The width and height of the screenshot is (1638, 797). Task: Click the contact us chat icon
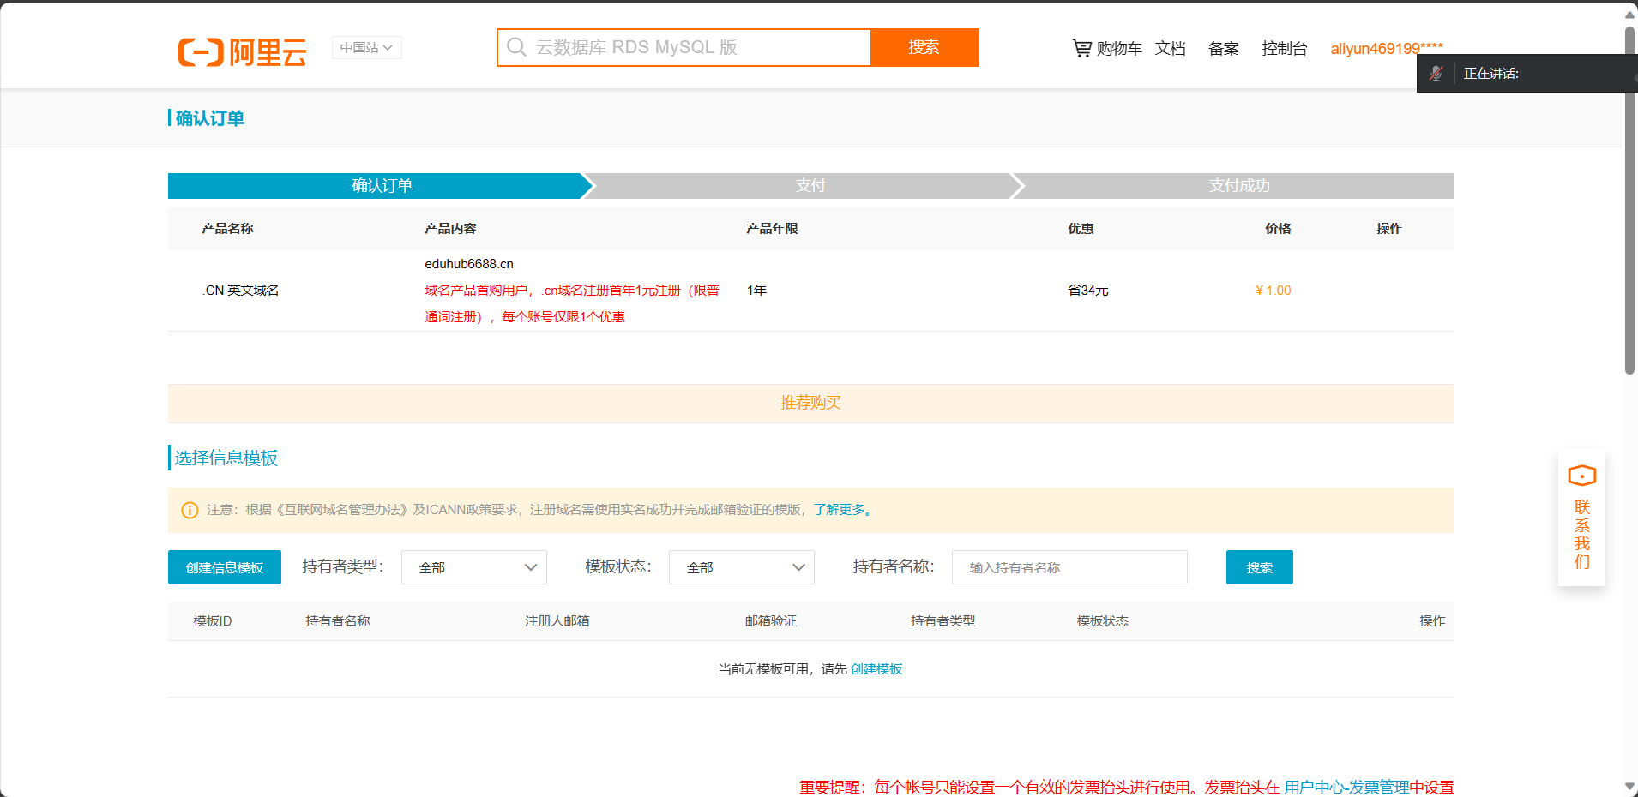pyautogui.click(x=1581, y=476)
